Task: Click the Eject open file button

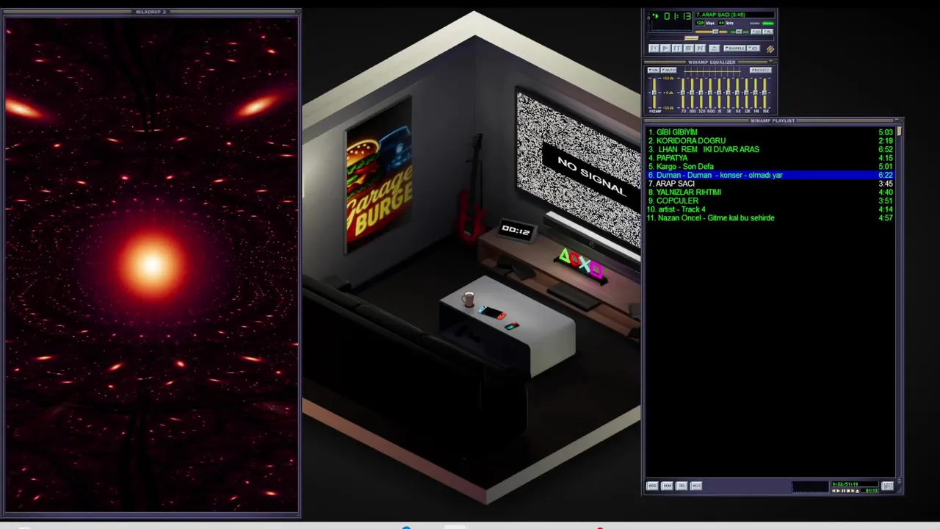Action: tap(714, 48)
